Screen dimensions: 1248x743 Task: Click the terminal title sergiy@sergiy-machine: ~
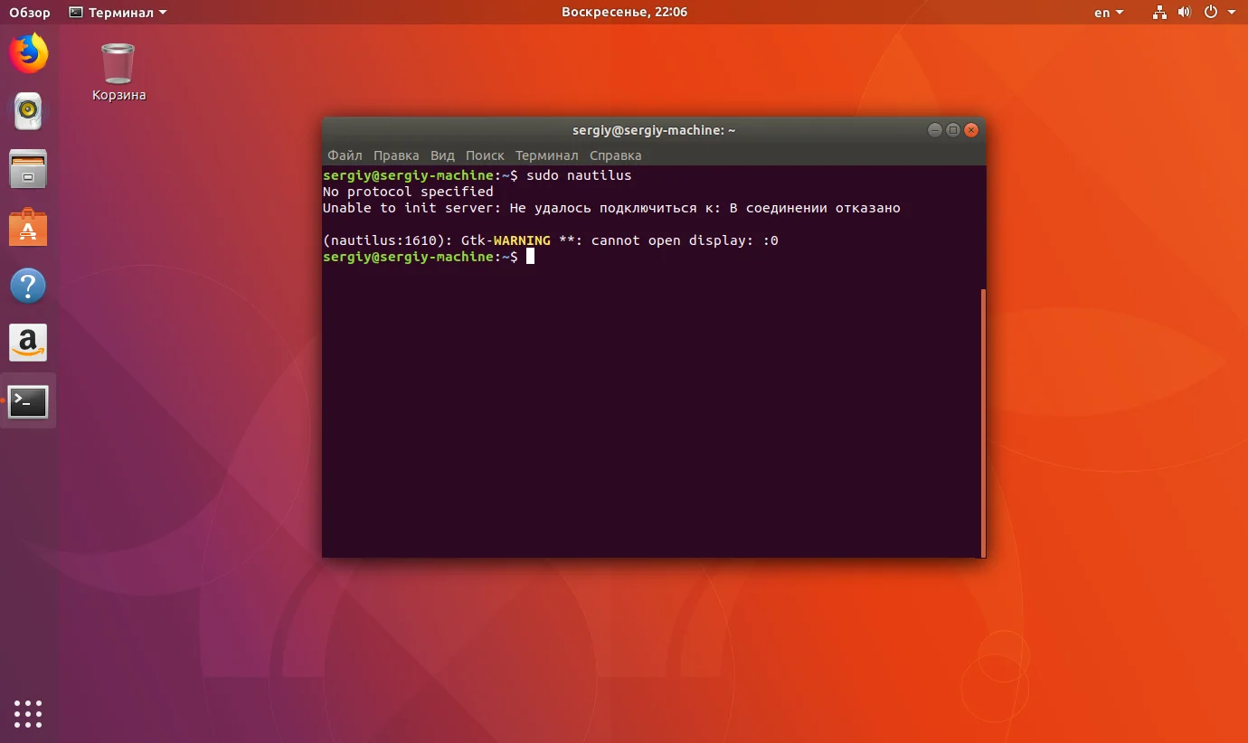654,130
